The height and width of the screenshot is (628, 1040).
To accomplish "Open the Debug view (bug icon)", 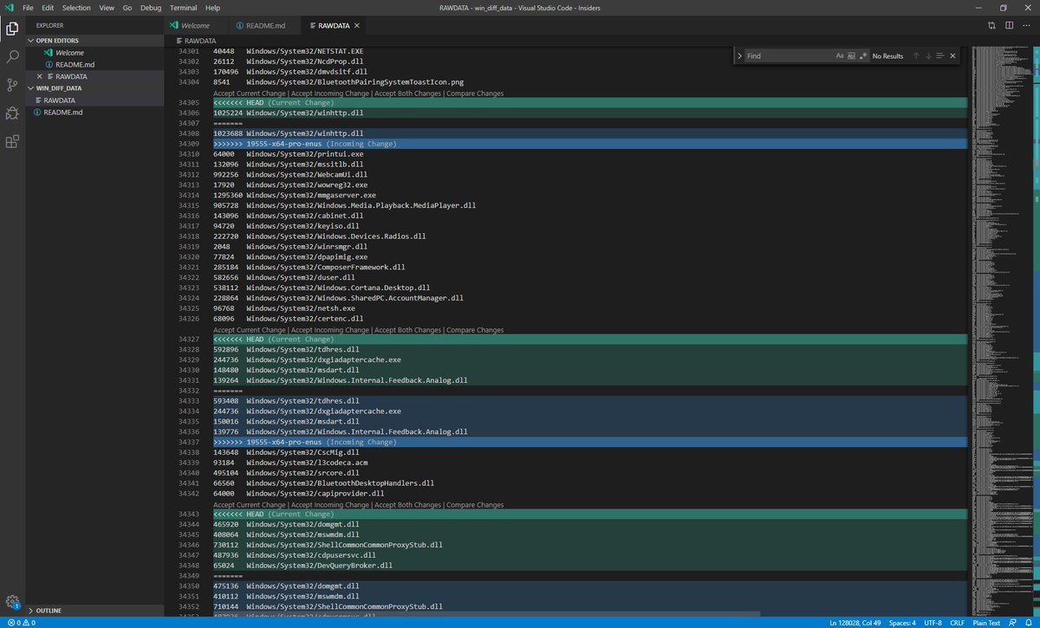I will click(x=12, y=113).
